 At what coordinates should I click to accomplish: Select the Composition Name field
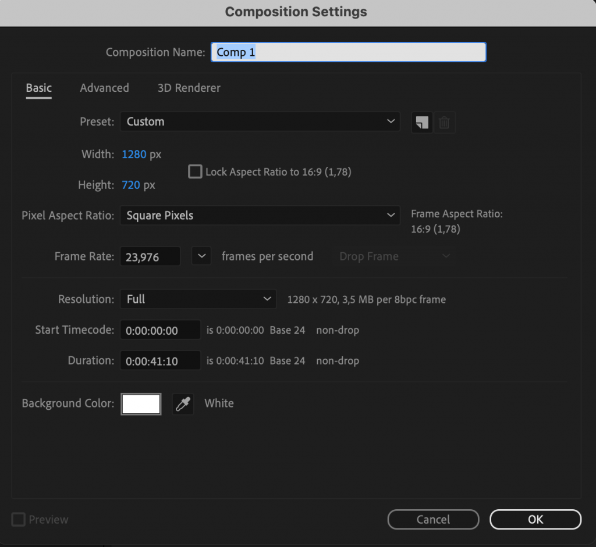347,52
